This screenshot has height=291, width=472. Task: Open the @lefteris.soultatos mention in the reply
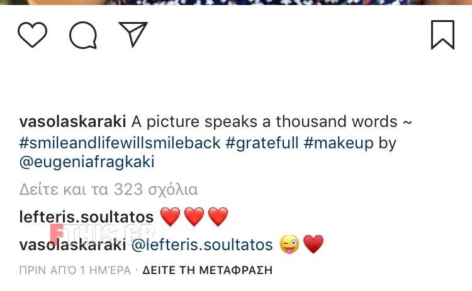pos(202,244)
